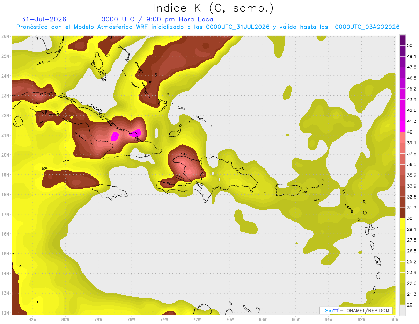Click the "23N" latitude label
The width and height of the screenshot is (419, 324).
[x=5, y=95]
